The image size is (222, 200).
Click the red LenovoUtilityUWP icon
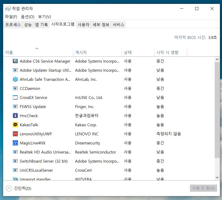click(15, 134)
